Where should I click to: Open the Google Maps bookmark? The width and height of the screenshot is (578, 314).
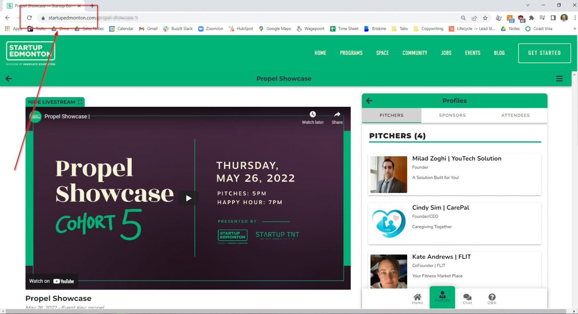275,29
